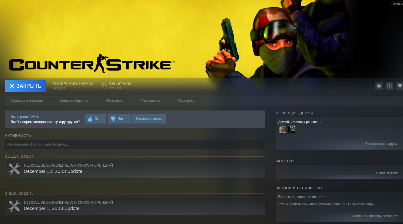This screenshot has width=403, height=224.
Task: Go to Обсуждения tab
Action: (115, 101)
